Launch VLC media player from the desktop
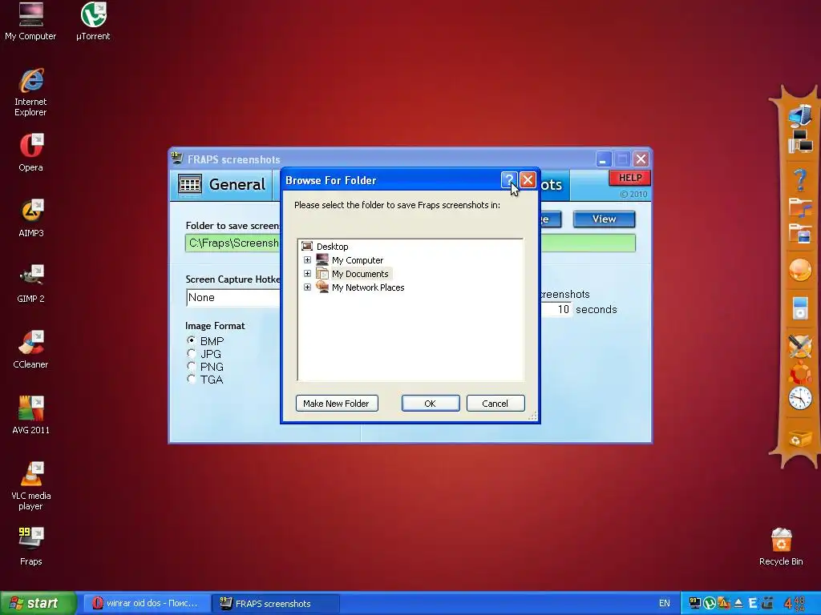This screenshot has height=615, width=821. pos(31,486)
